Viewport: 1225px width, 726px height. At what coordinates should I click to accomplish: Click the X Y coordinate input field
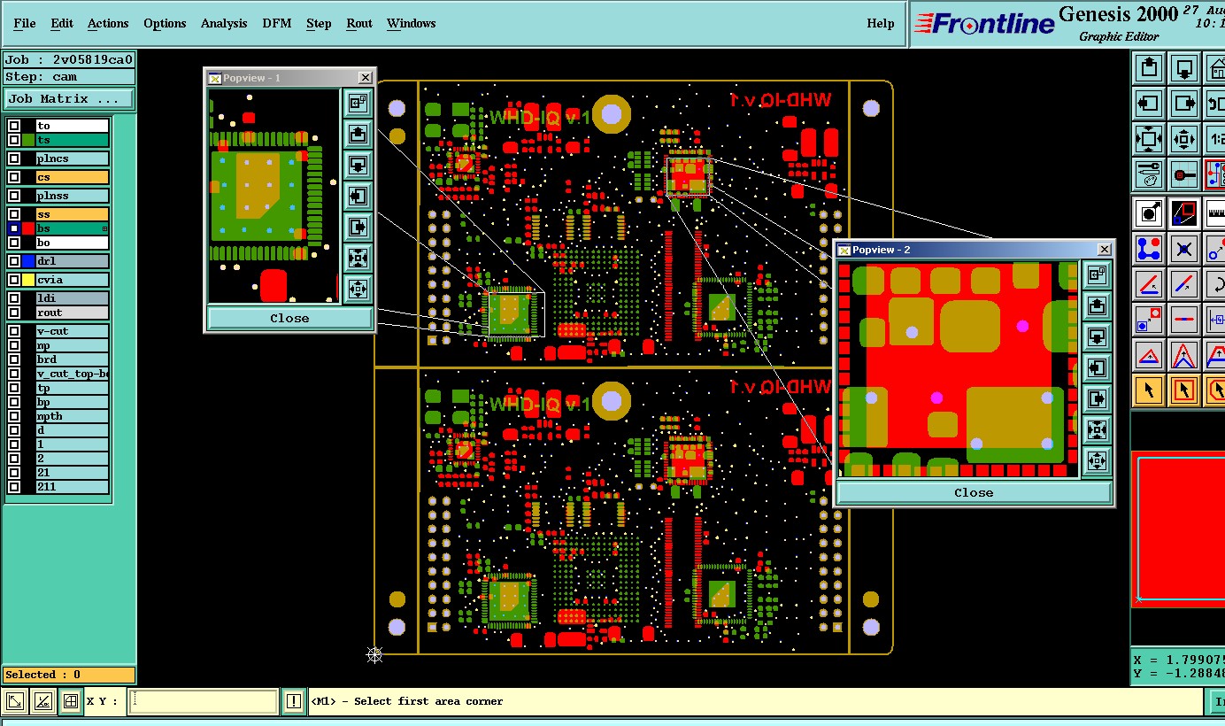click(204, 702)
